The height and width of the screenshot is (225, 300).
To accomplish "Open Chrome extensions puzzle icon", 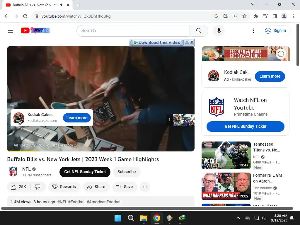I will tap(256, 16).
